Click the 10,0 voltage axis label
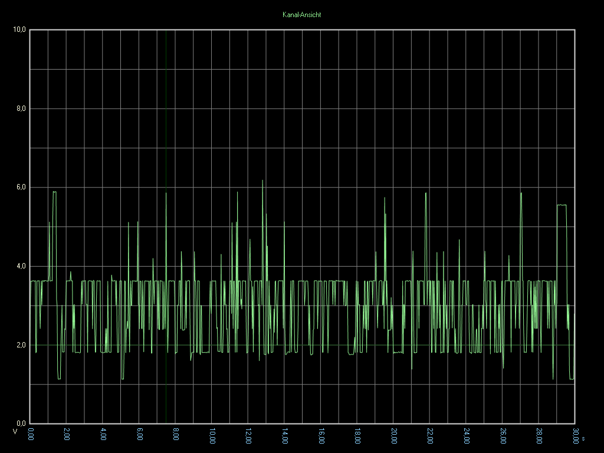 19,29
